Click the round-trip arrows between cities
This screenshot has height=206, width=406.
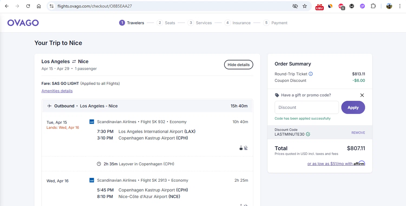point(74,62)
